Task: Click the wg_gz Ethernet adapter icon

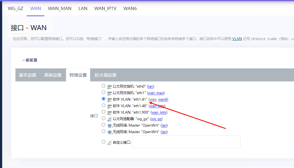Action: [110, 119]
